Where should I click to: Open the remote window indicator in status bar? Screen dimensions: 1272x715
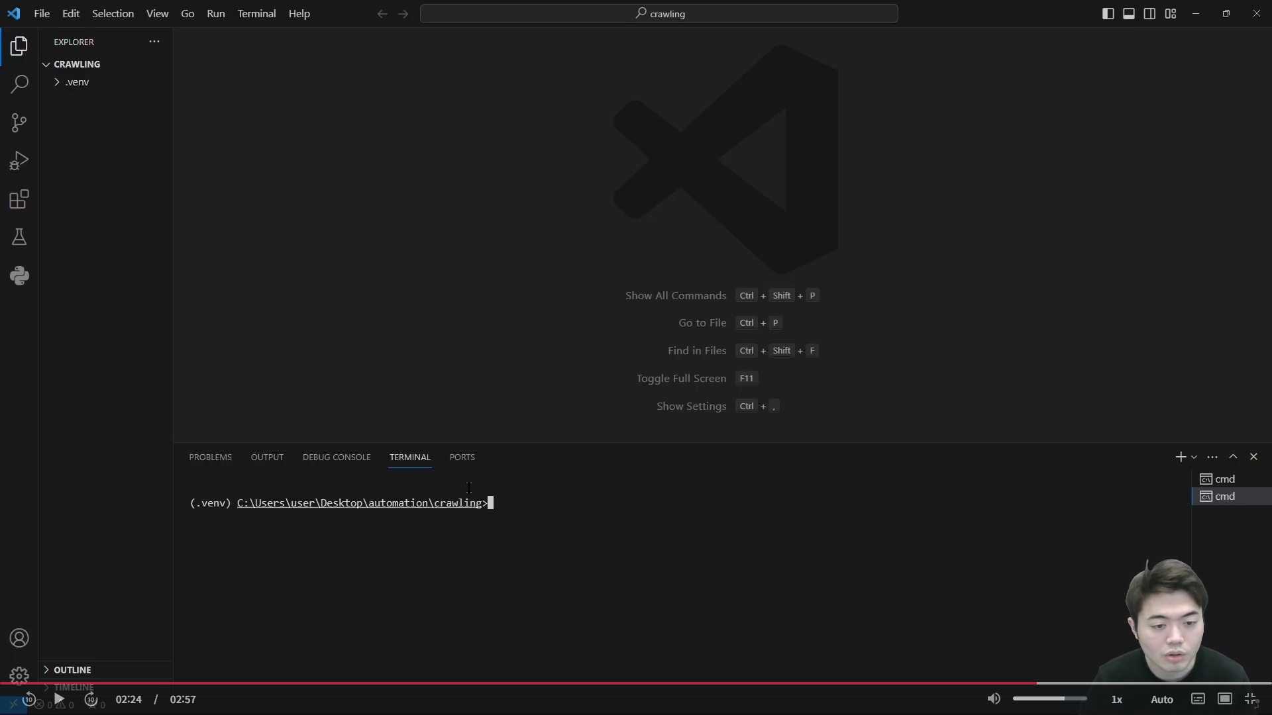[x=13, y=704]
